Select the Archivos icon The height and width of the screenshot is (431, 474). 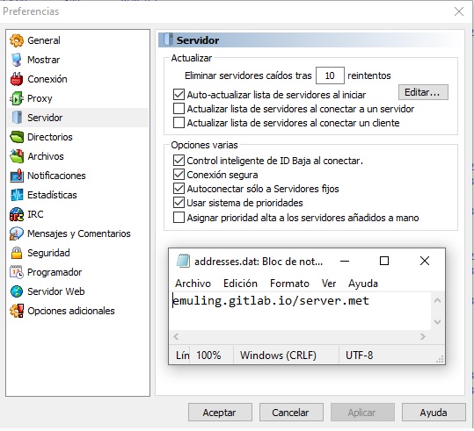pos(17,156)
